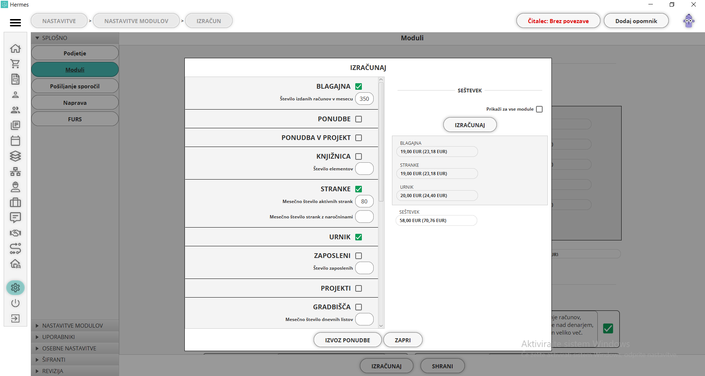
Task: Expand the REVIZIJA section
Action: 75,371
